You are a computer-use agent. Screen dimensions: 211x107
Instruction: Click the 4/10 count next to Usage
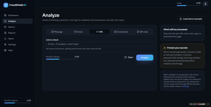[x=198, y=3]
